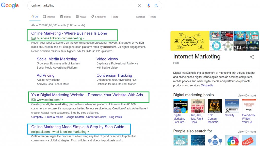Open the More images overlay
The image size is (260, 147).
click(246, 46)
